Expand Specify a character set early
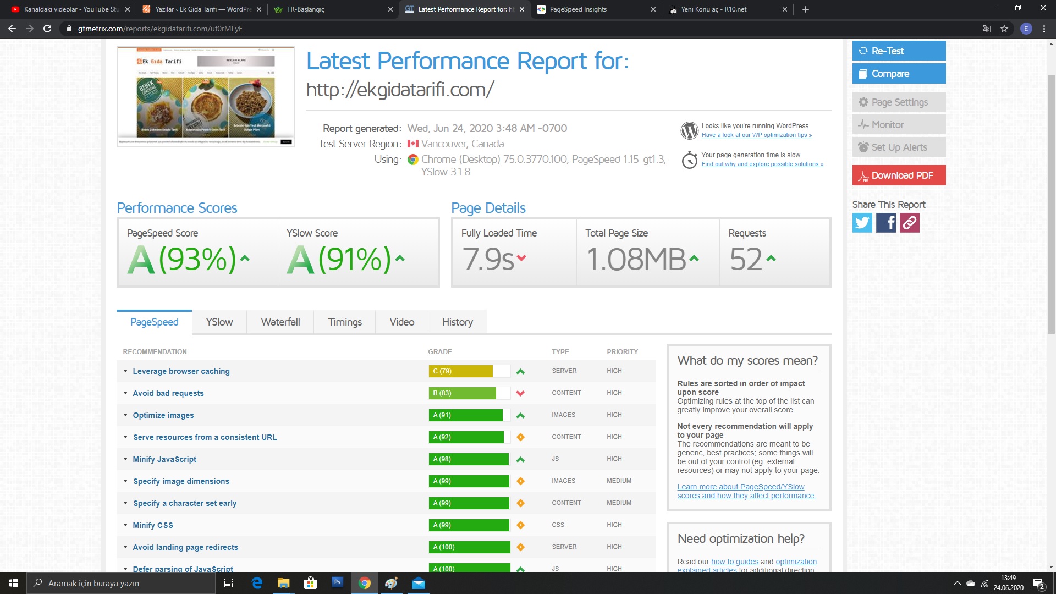The width and height of the screenshot is (1056, 594). coord(184,503)
